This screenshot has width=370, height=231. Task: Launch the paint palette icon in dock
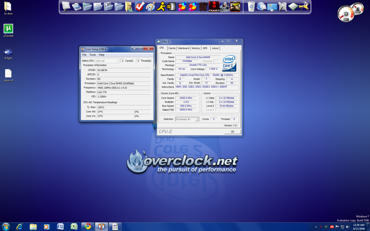coord(151,6)
